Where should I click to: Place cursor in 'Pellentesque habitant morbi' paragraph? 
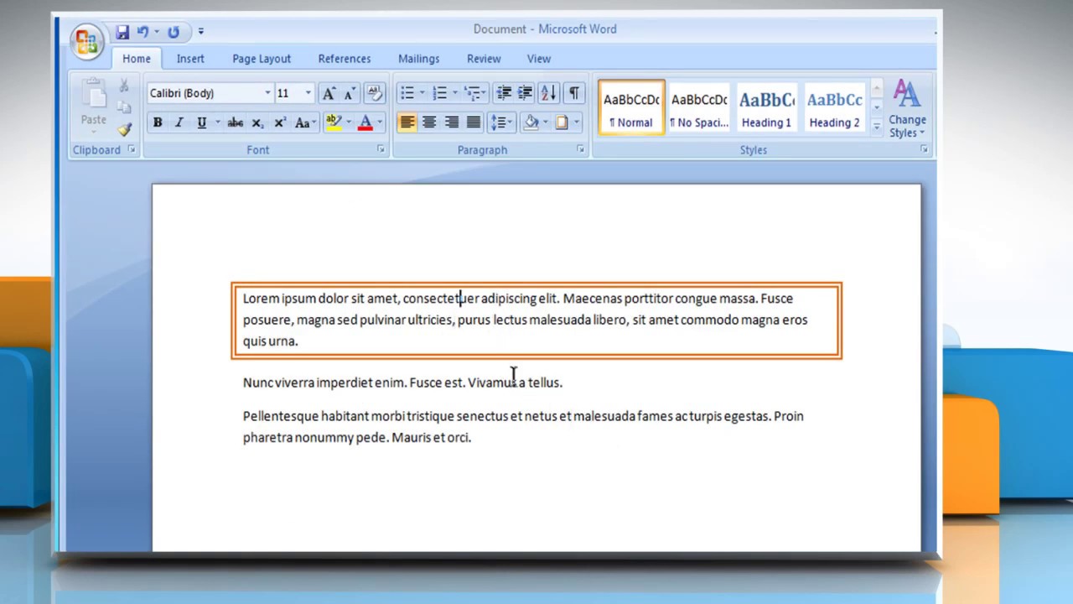tap(523, 426)
